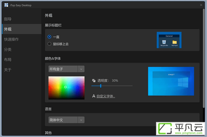Image resolution: width=207 pixels, height=137 pixels.
Task: Open the 关于 sidebar section
Action: [x=22, y=70]
